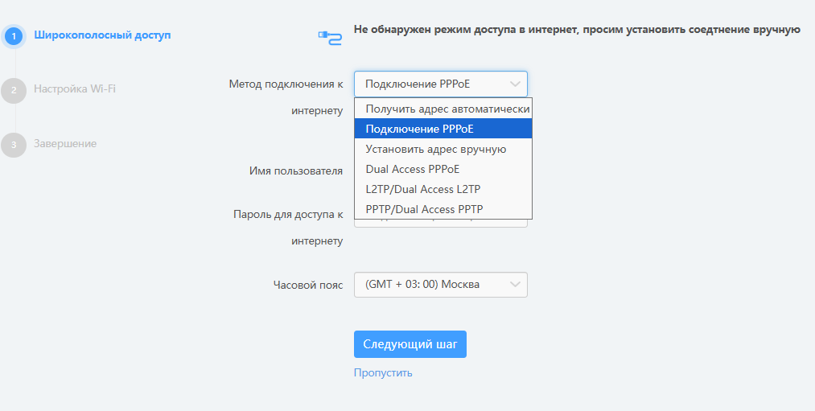Click the "Пароль для доступа к интернету" label
Viewport: 815px width, 411px height.
(x=288, y=228)
